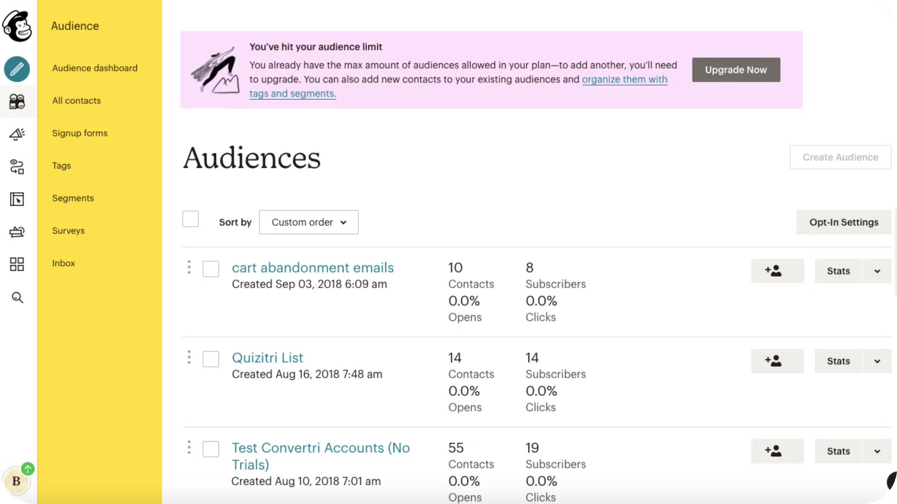Open Surveys menu item
897x504 pixels.
coord(68,230)
